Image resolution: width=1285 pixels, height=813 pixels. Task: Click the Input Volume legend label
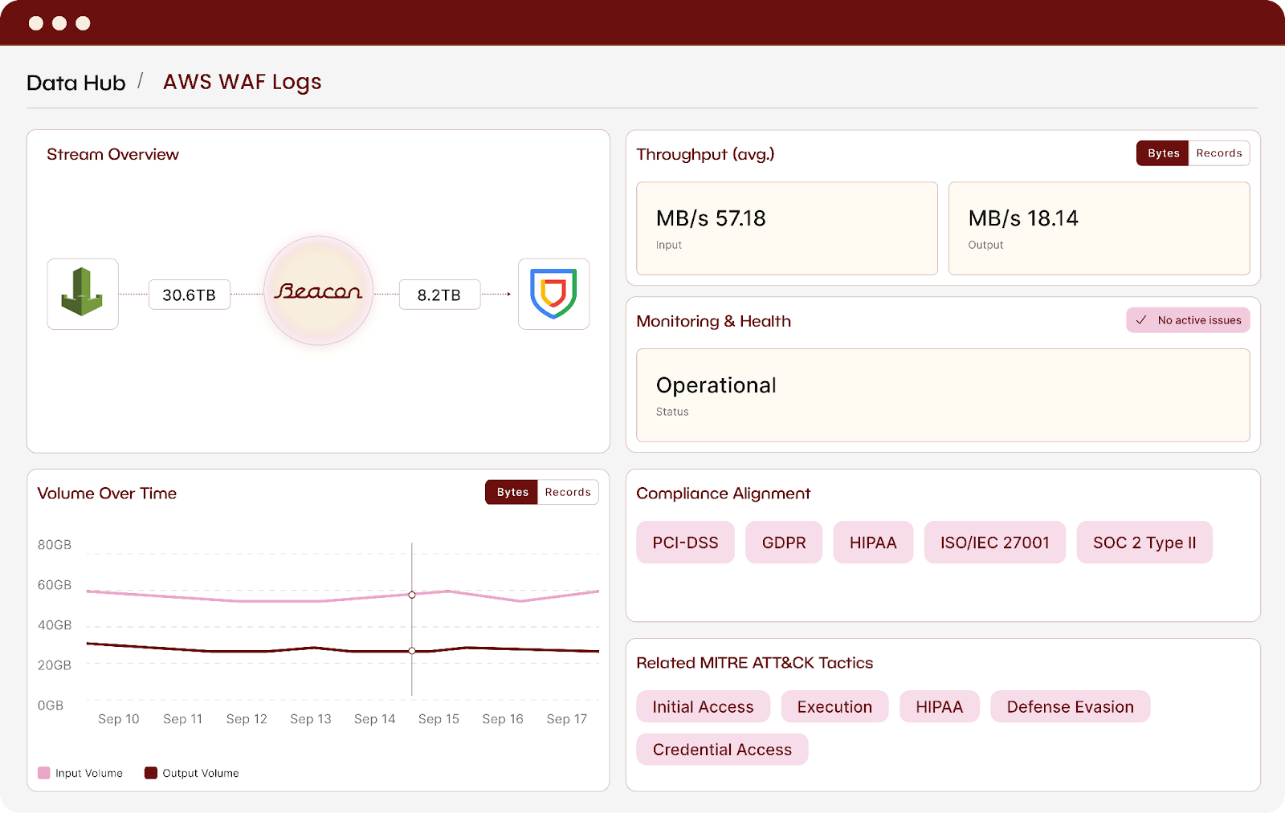point(89,773)
